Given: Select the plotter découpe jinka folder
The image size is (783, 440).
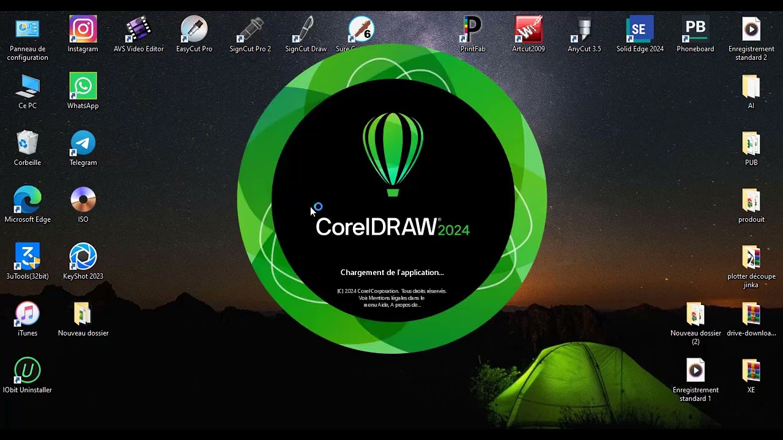Looking at the screenshot, I should pos(751,267).
